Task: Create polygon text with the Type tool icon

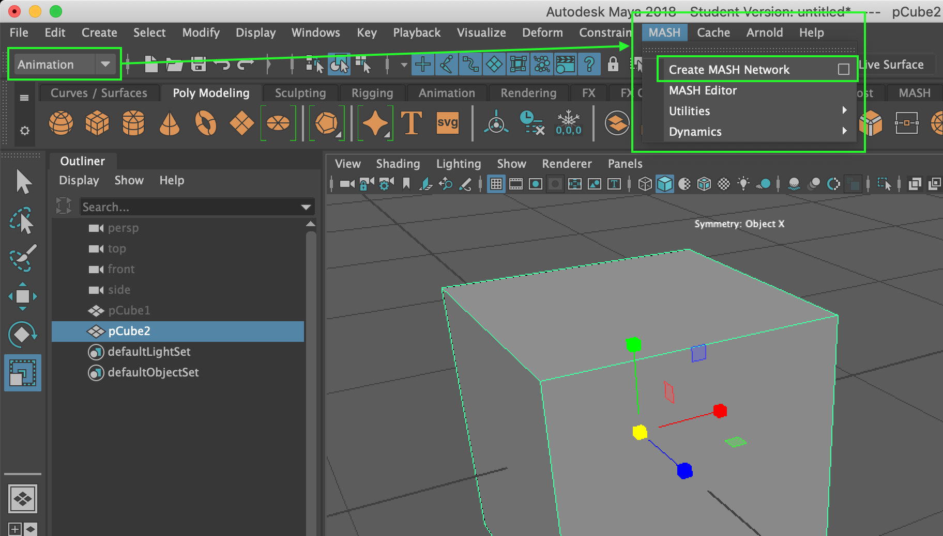Action: point(411,123)
